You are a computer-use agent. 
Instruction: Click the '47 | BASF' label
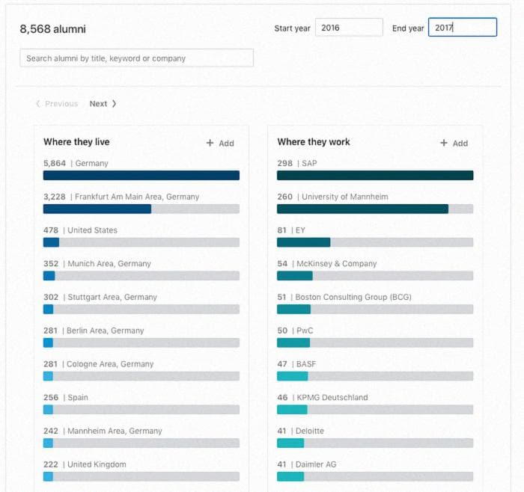tap(296, 364)
